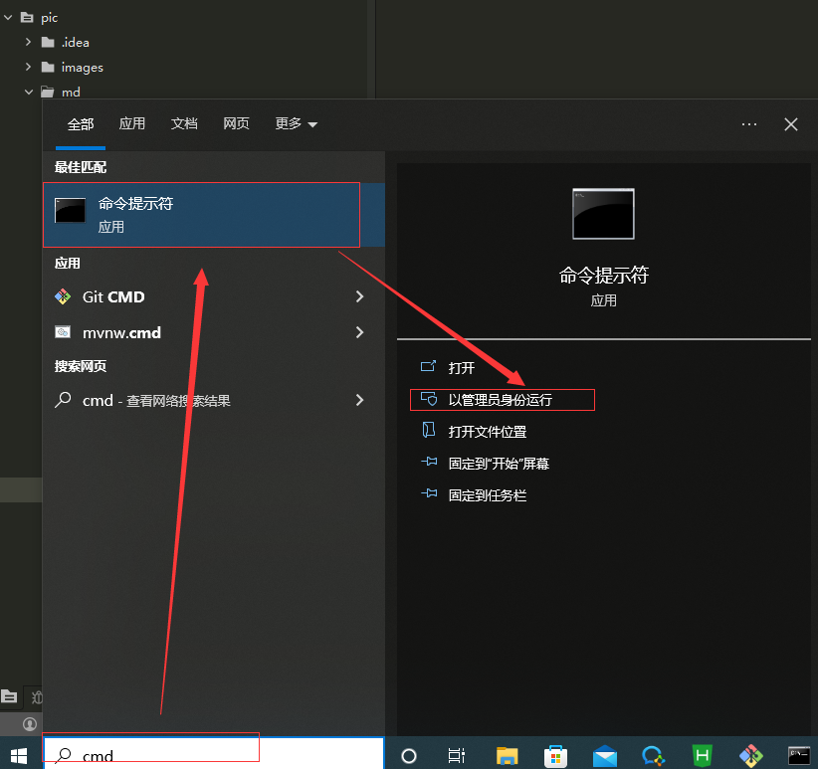This screenshot has width=818, height=769.
Task: Open File Explorer from the taskbar
Action: click(x=508, y=755)
